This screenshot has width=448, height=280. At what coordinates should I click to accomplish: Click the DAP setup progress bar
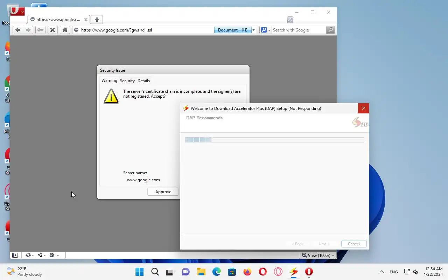(274, 140)
